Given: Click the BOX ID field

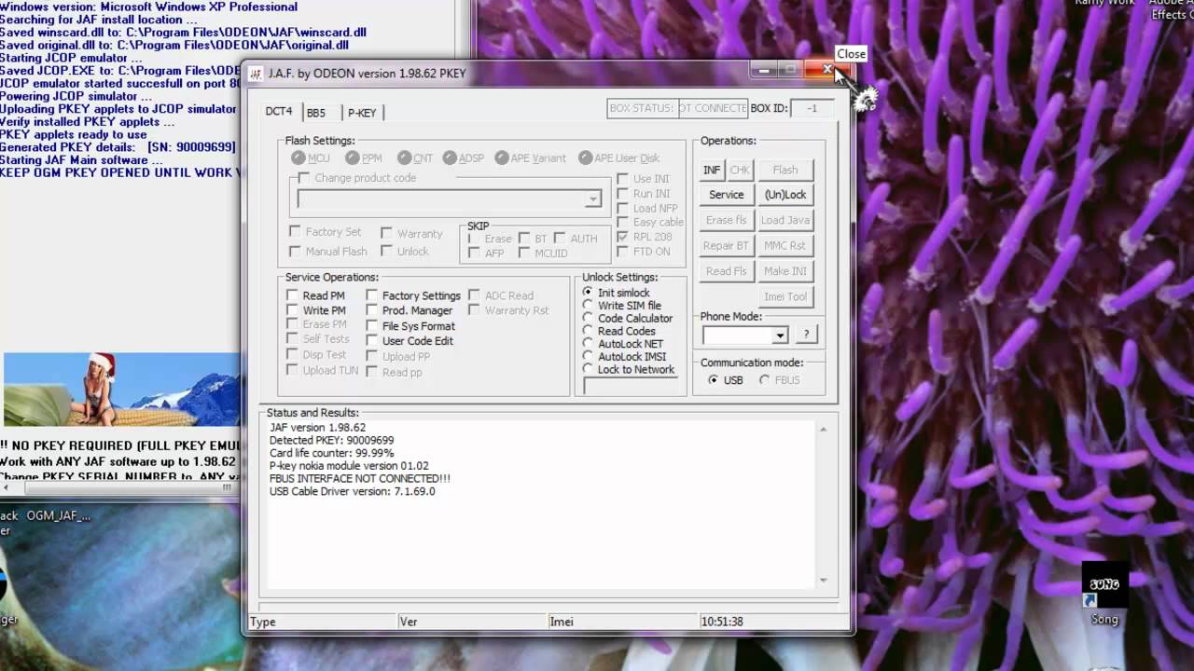Looking at the screenshot, I should pos(812,108).
